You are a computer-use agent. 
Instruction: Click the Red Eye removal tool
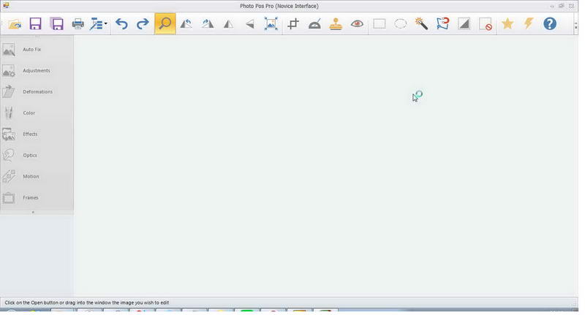tap(357, 24)
